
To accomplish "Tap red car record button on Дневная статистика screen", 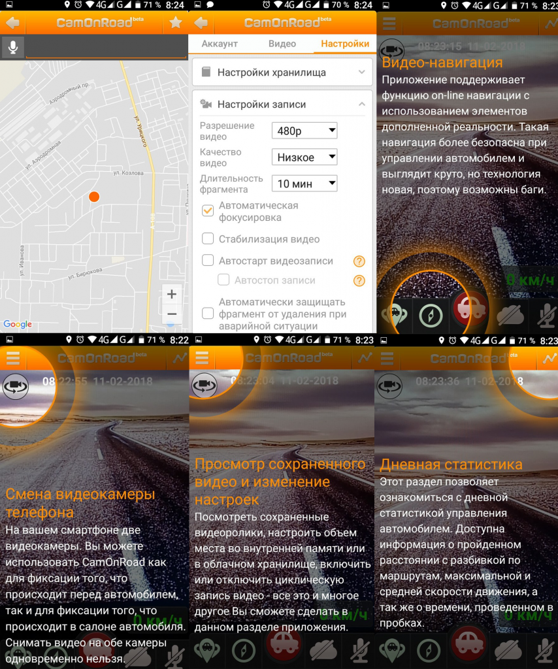I will tap(468, 644).
